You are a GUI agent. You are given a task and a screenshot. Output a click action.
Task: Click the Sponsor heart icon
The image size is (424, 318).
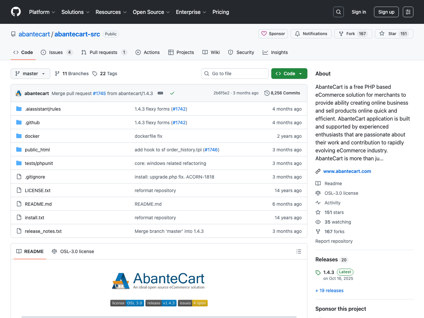264,33
